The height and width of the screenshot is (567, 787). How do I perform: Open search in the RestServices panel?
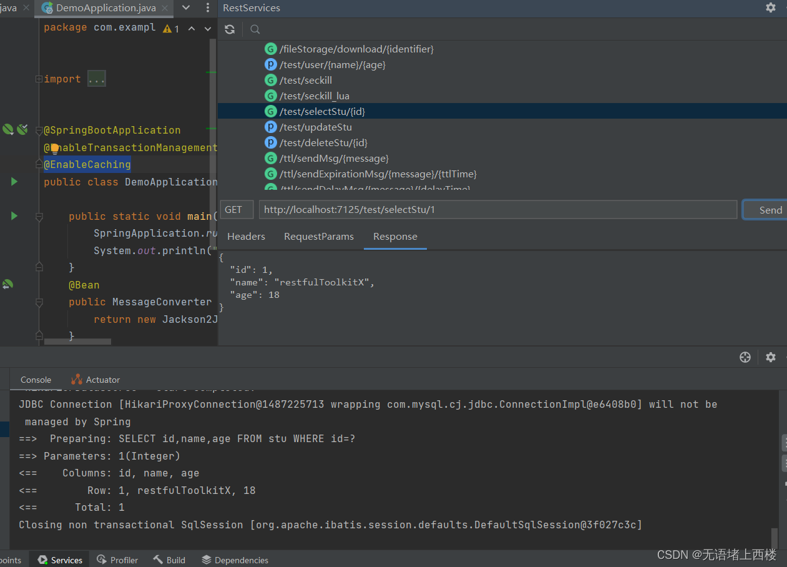254,29
